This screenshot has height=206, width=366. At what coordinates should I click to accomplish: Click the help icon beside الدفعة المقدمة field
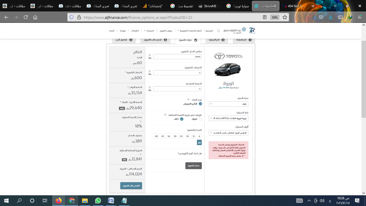click(x=150, y=87)
